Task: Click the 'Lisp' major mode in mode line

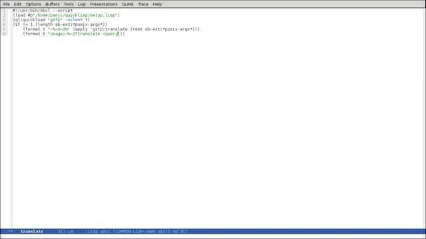Action: point(93,232)
